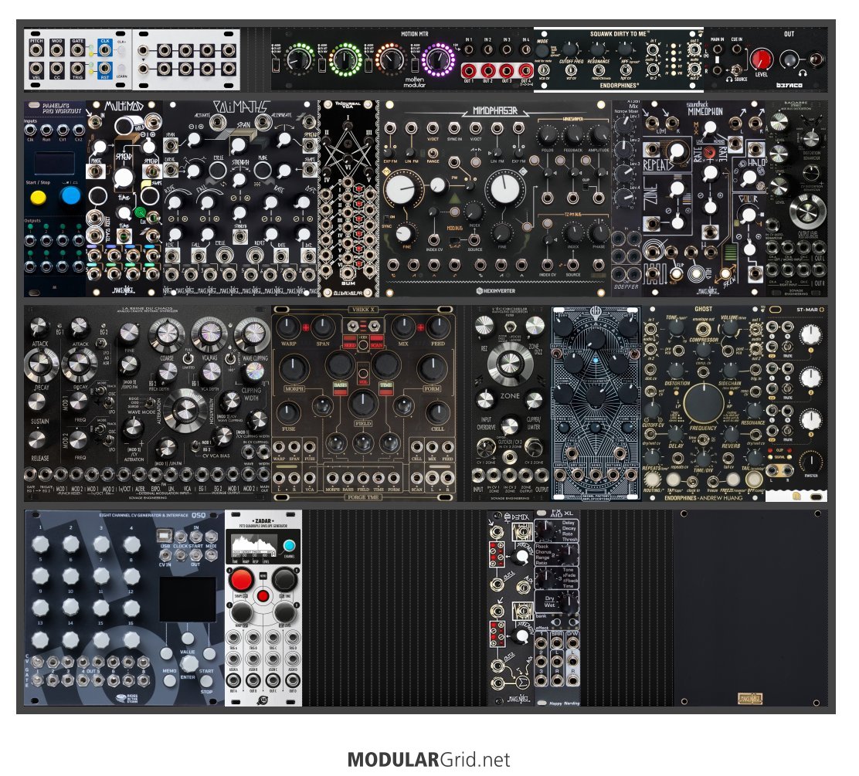Click the SPAN knob on Polimaths
The height and width of the screenshot is (776, 859).
[238, 145]
